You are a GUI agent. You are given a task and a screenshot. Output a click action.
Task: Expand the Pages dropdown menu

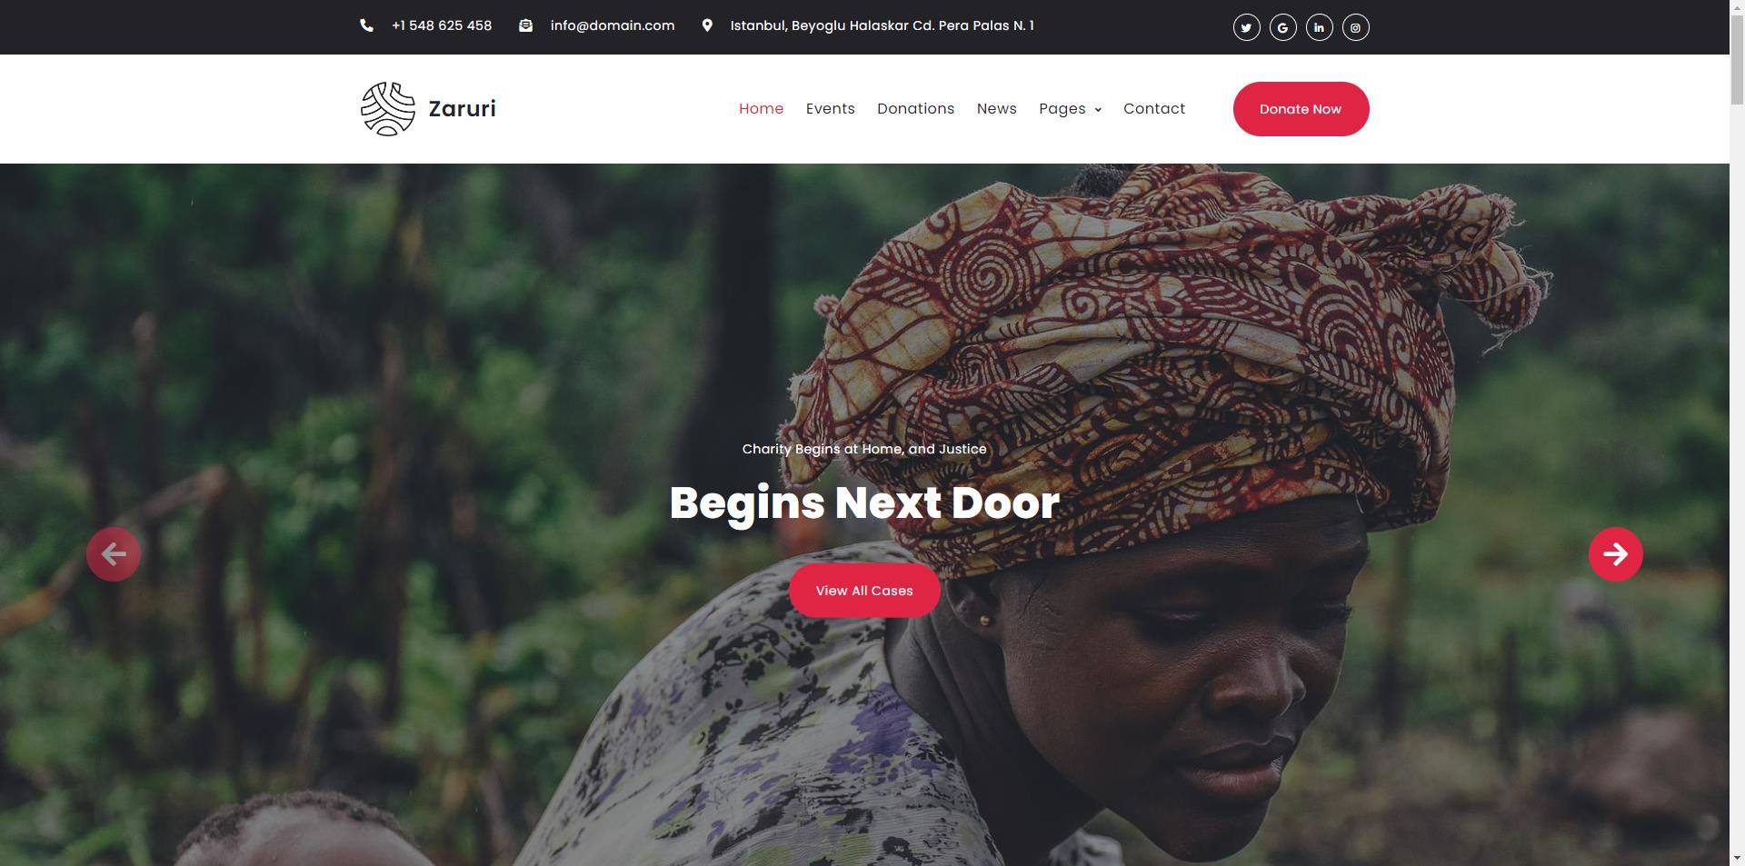(1070, 109)
